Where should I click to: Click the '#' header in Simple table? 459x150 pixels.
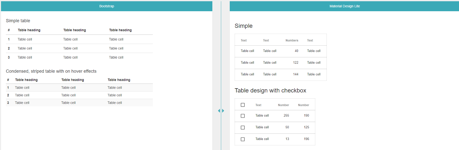(x=9, y=30)
